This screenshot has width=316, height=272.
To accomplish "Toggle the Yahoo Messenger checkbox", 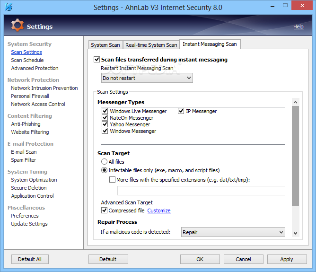I will pyautogui.click(x=105, y=124).
